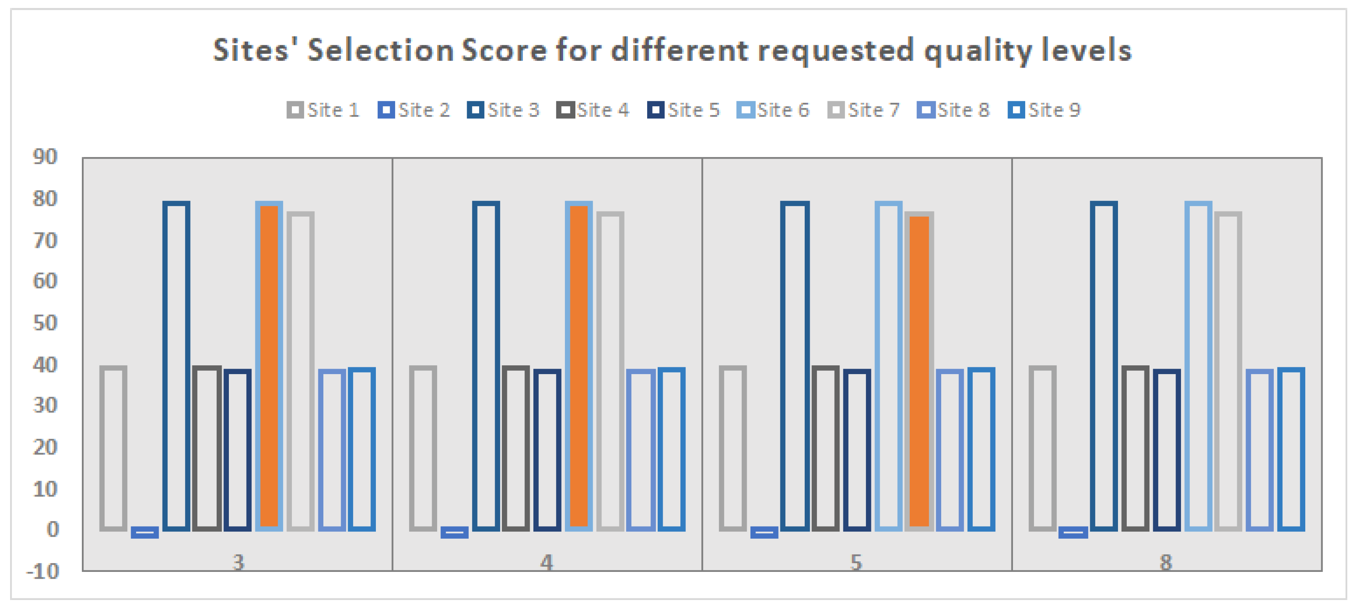This screenshot has height=608, width=1354.
Task: Select the Site 5 legend entry text
Action: (x=693, y=110)
